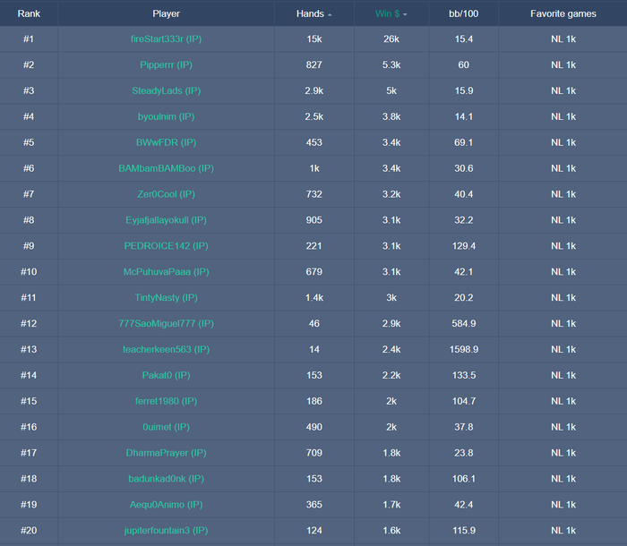
Task: Select Win $ value 26k
Action: pos(391,39)
